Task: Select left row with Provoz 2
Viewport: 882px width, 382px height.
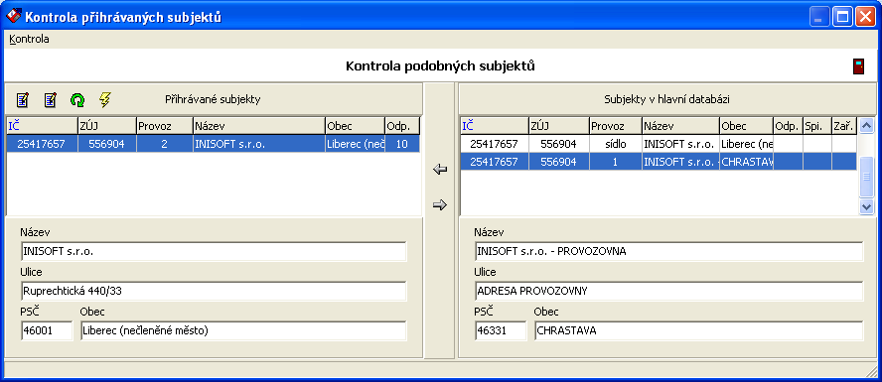Action: tap(214, 144)
